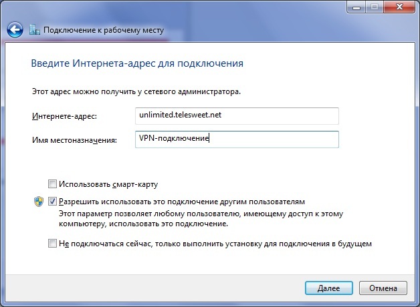Maximize the wizard window
The height and width of the screenshot is (307, 420).
tap(374, 7)
